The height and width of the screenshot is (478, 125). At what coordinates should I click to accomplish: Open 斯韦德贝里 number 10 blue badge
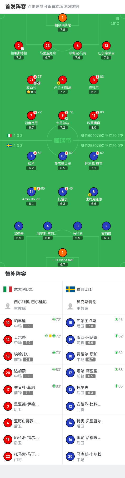[62, 156]
